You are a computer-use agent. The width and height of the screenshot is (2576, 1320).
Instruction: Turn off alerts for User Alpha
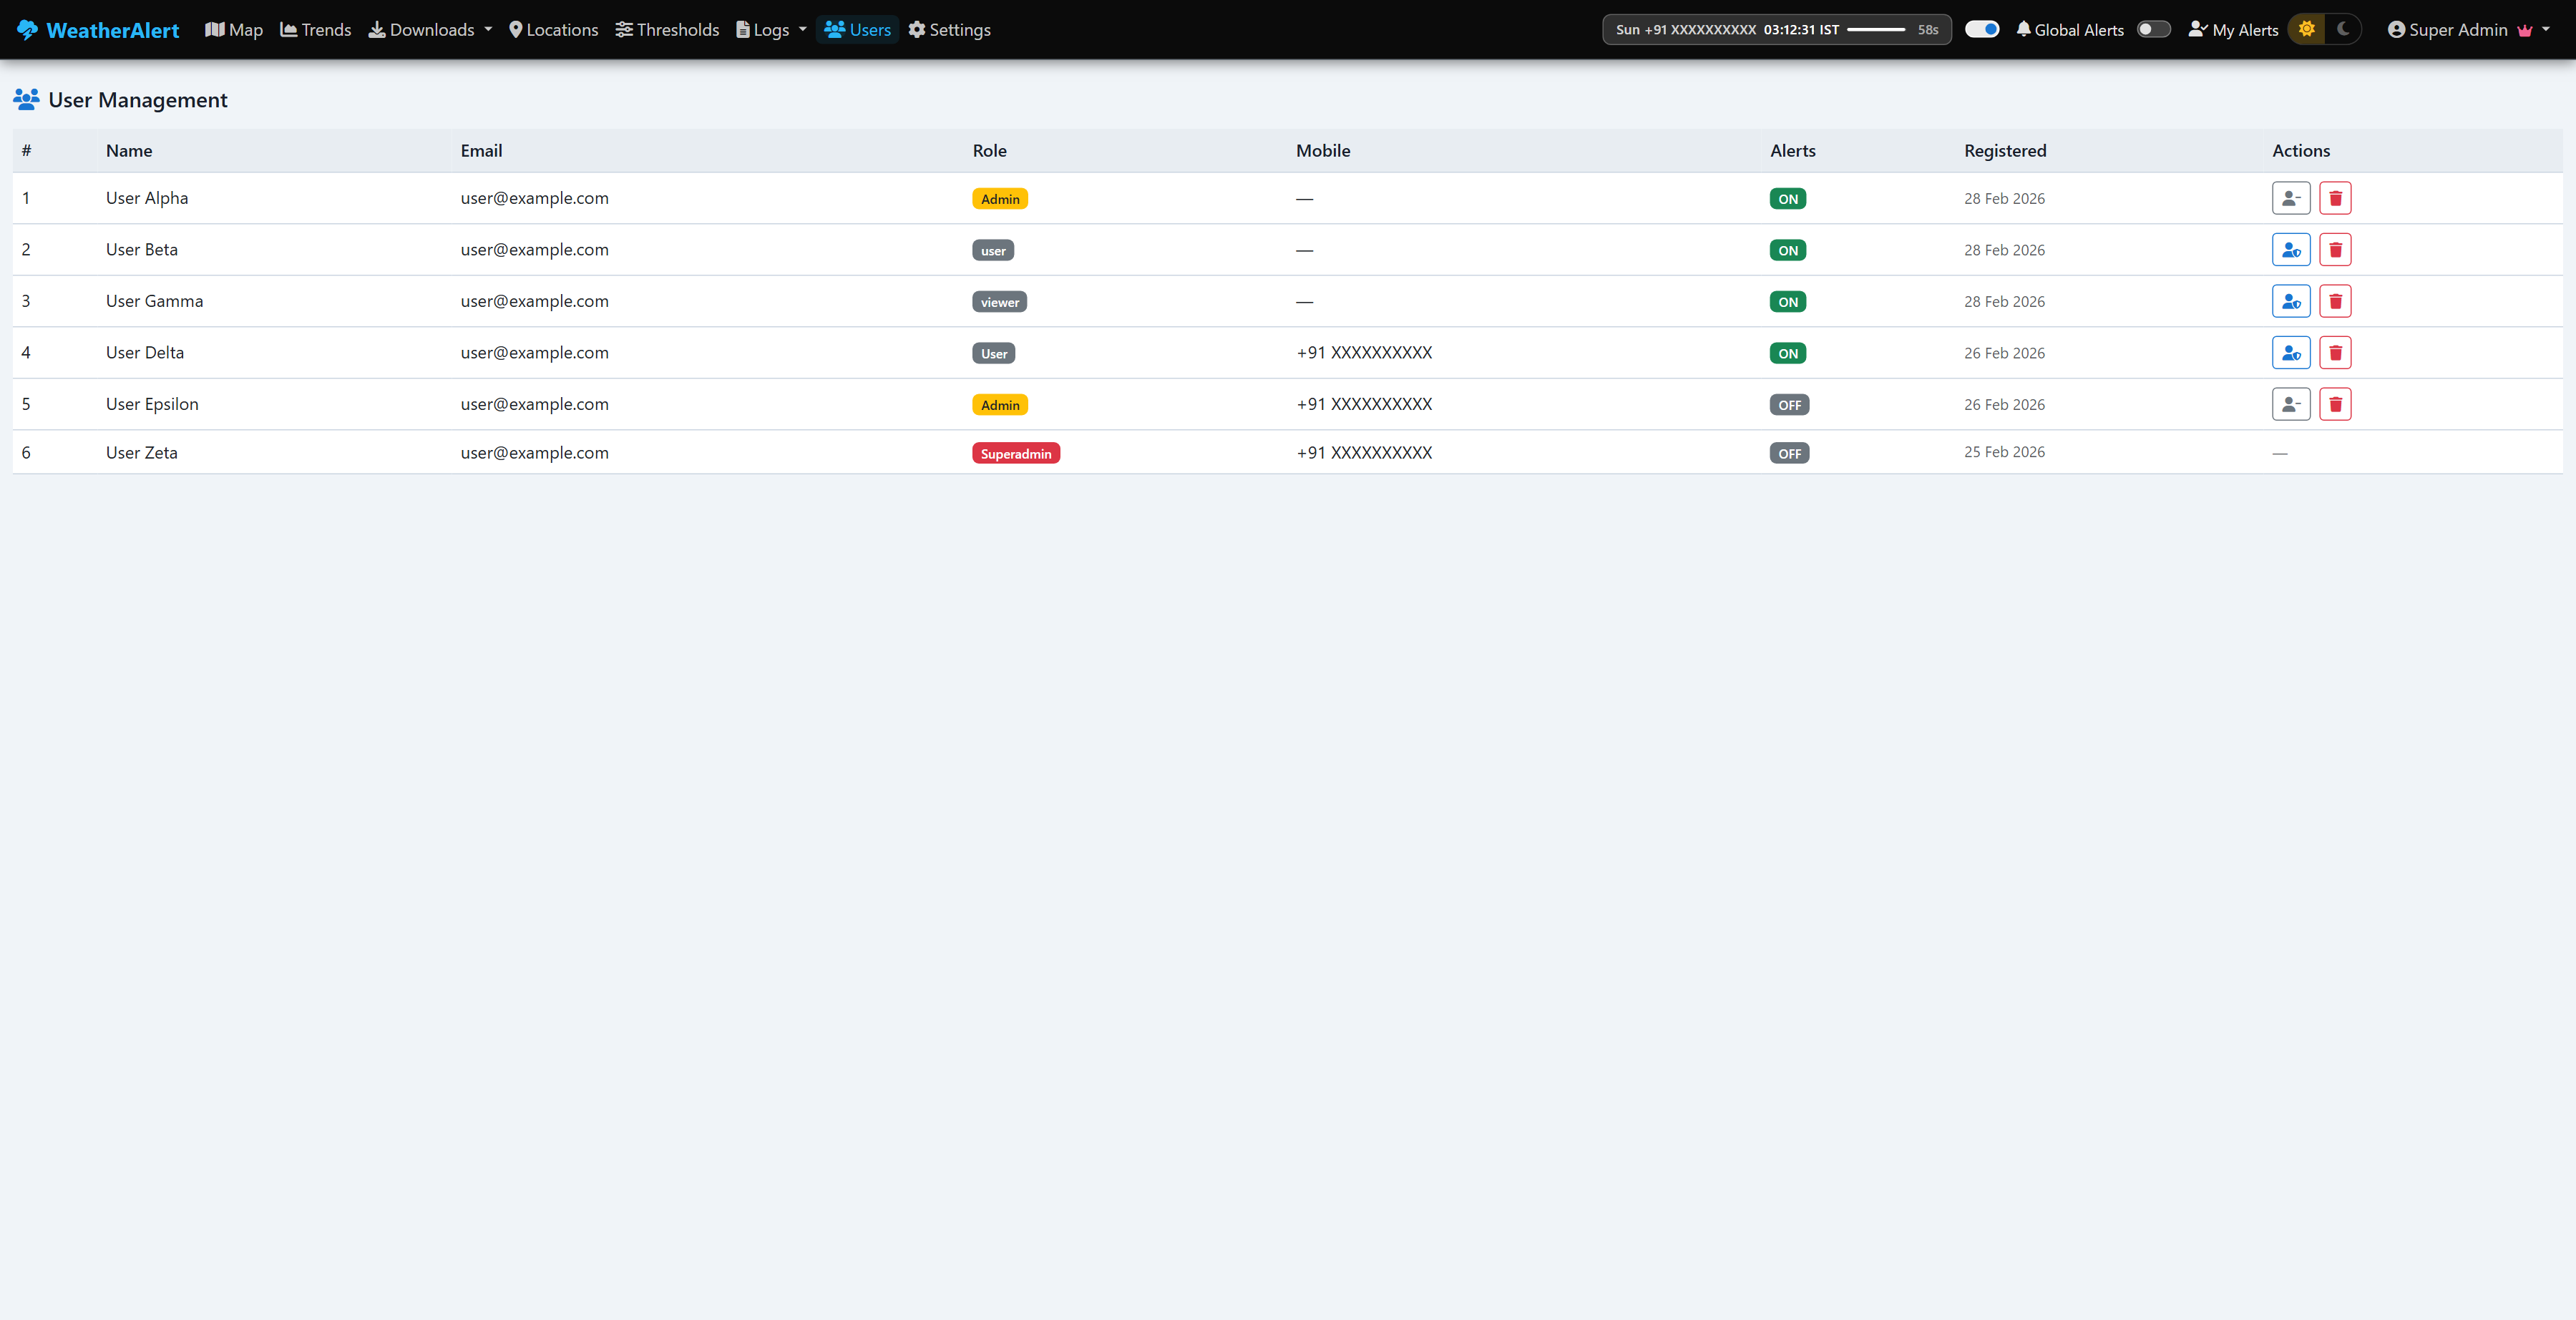pyautogui.click(x=1788, y=198)
